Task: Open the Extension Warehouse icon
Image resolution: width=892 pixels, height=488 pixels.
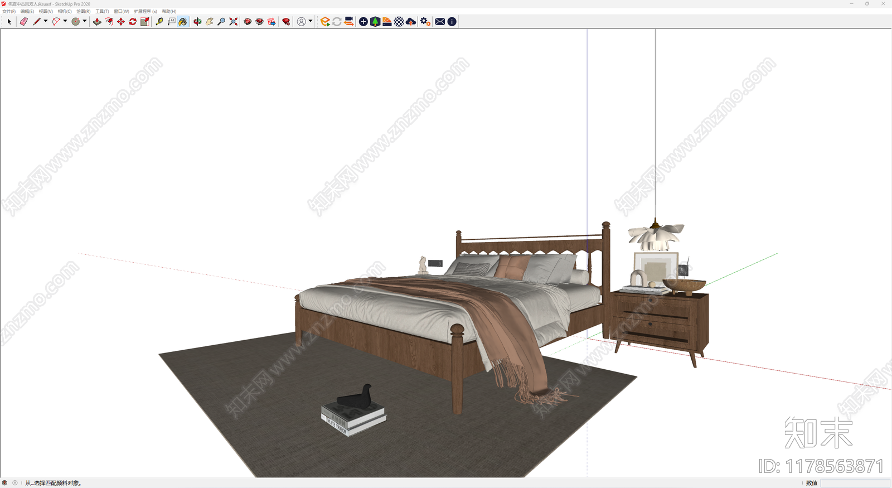Action: coord(260,22)
